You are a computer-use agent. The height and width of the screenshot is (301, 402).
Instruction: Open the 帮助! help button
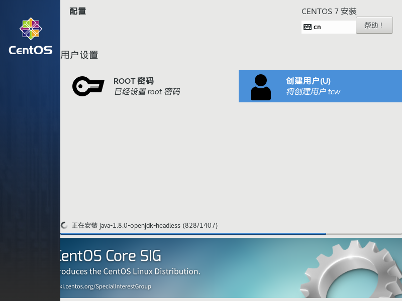(x=374, y=25)
